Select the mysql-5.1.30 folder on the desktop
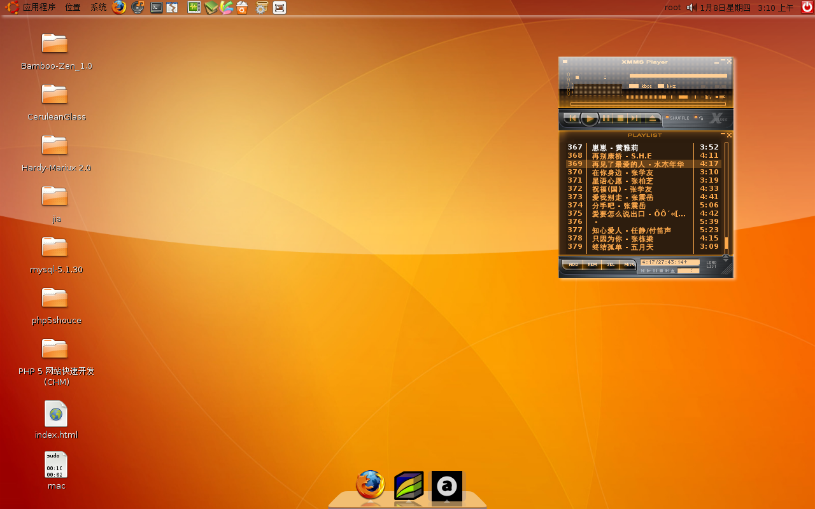815x509 pixels. [56, 254]
